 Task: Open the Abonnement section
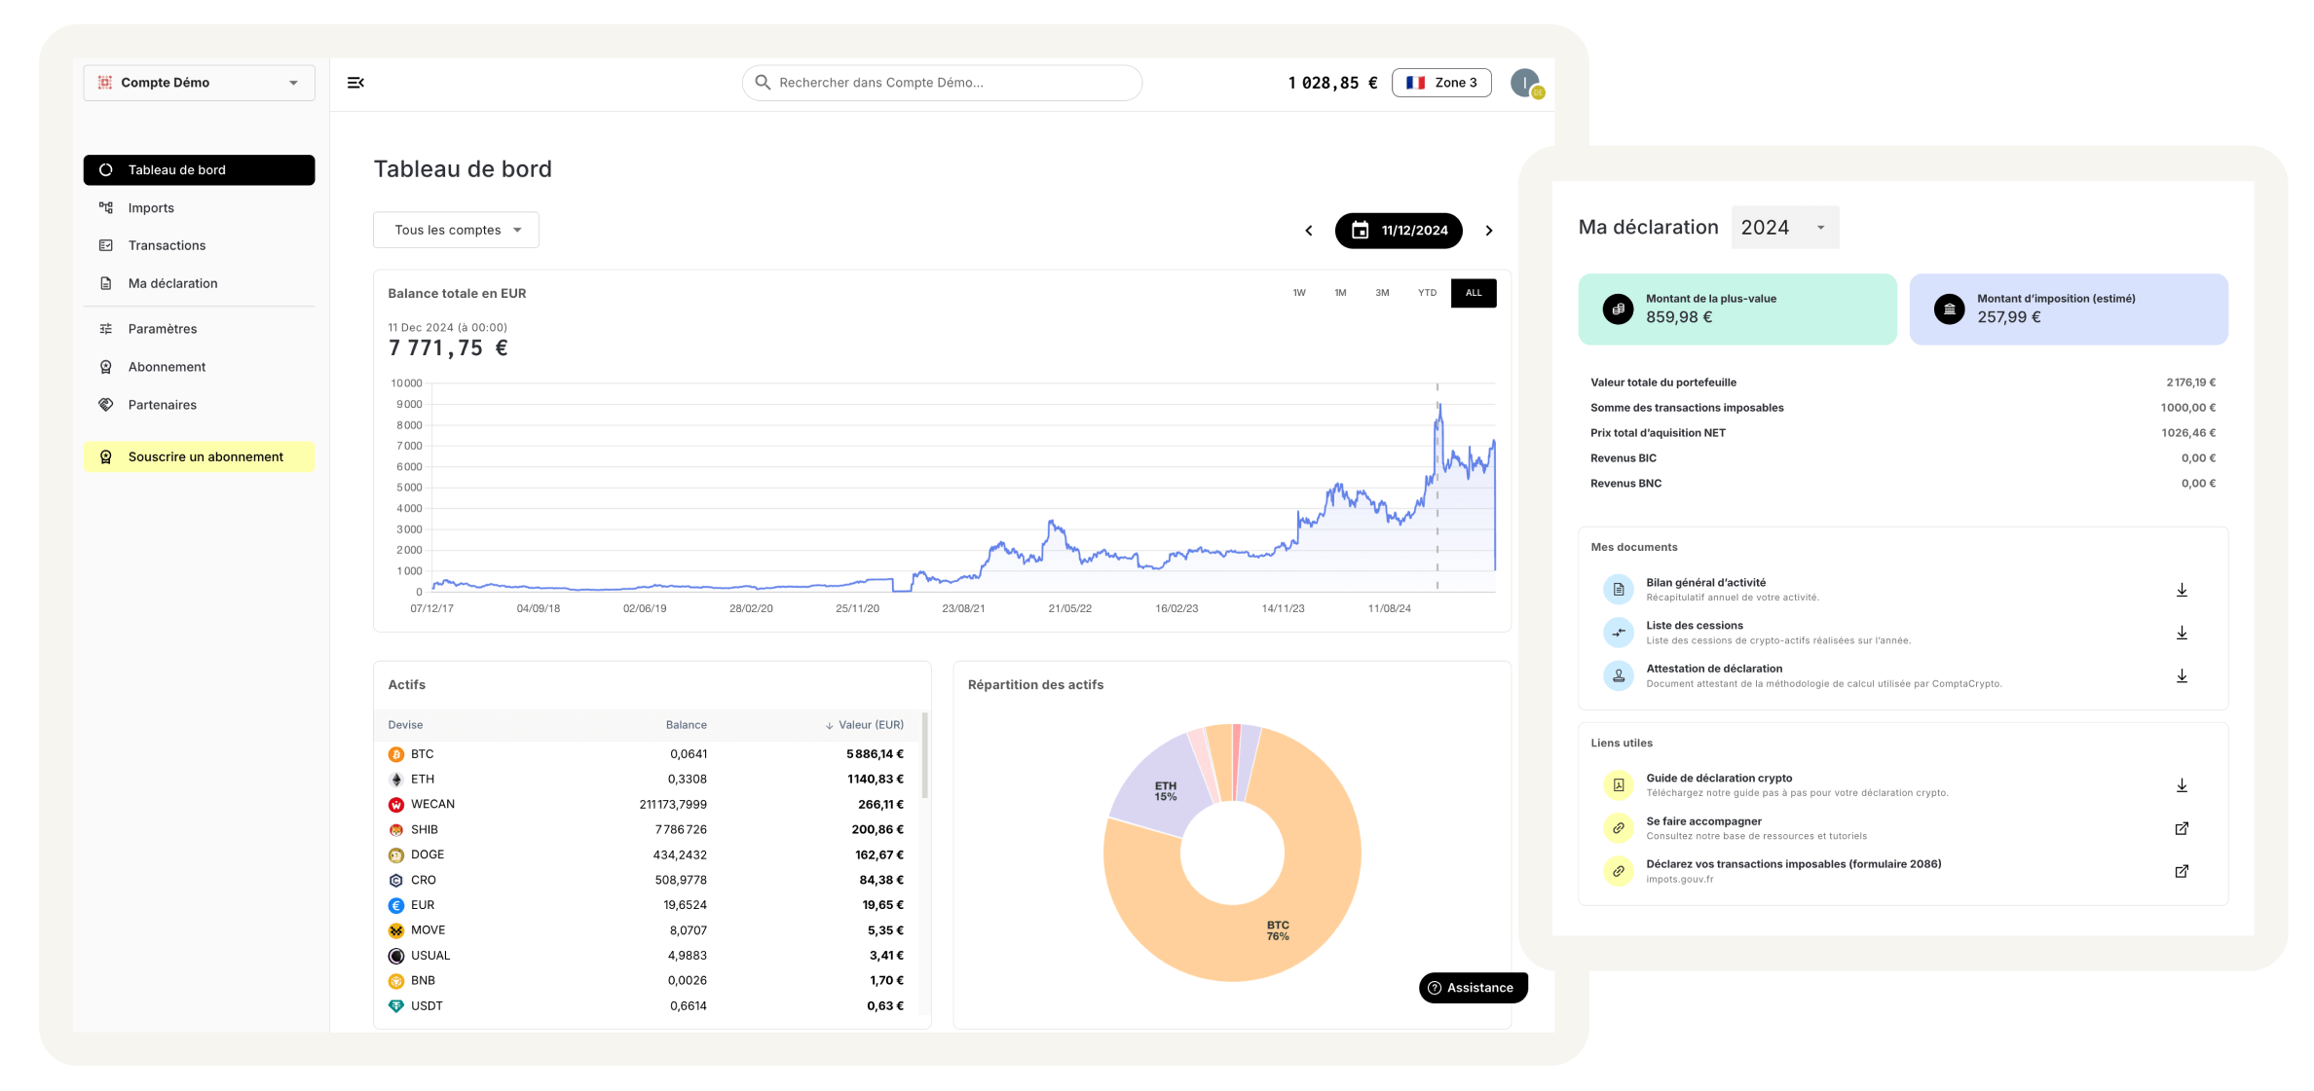point(167,367)
